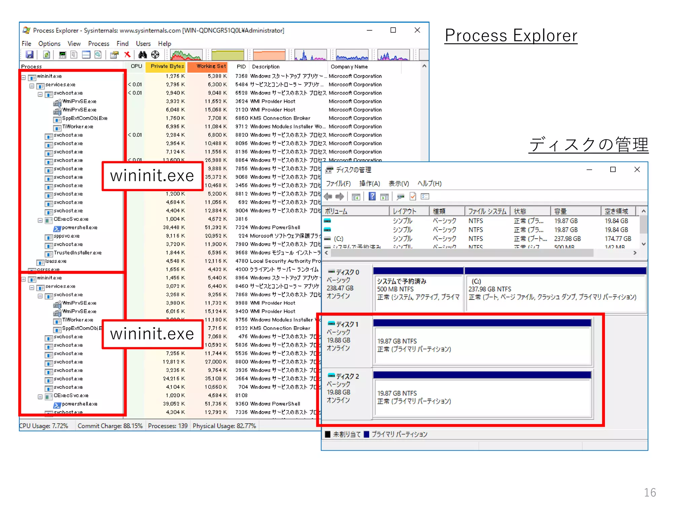Collapse services.exe node with PID 8460
The width and height of the screenshot is (689, 517).
coord(32,288)
